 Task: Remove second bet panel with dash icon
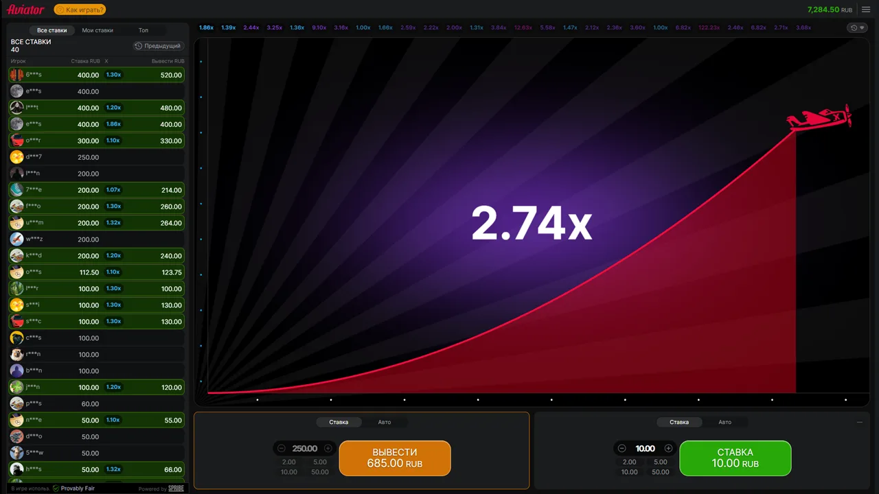click(x=860, y=423)
